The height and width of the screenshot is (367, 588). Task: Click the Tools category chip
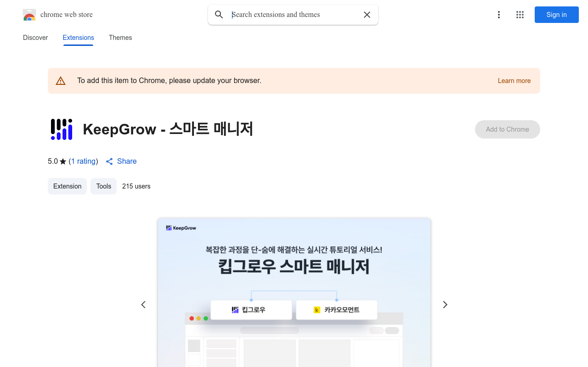tap(104, 186)
